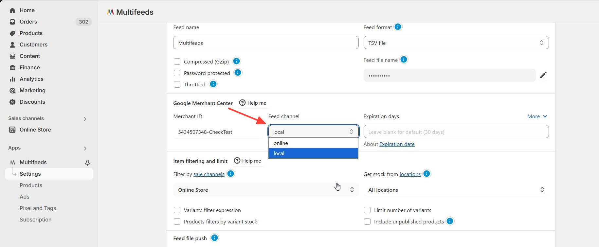This screenshot has width=599, height=247.
Task: Click the masked Feed file name field
Action: tap(449, 76)
